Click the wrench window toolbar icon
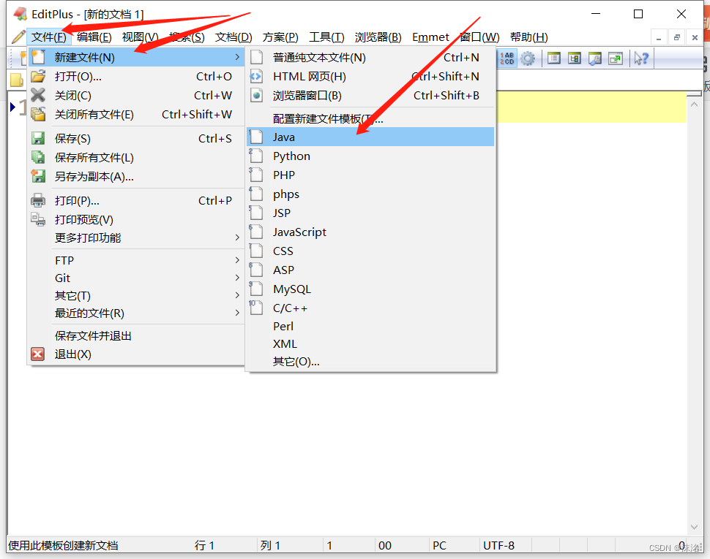 click(595, 58)
